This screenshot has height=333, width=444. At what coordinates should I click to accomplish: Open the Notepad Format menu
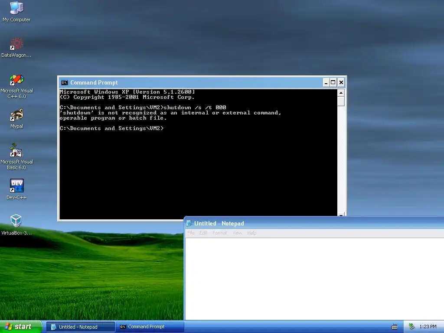click(x=220, y=233)
